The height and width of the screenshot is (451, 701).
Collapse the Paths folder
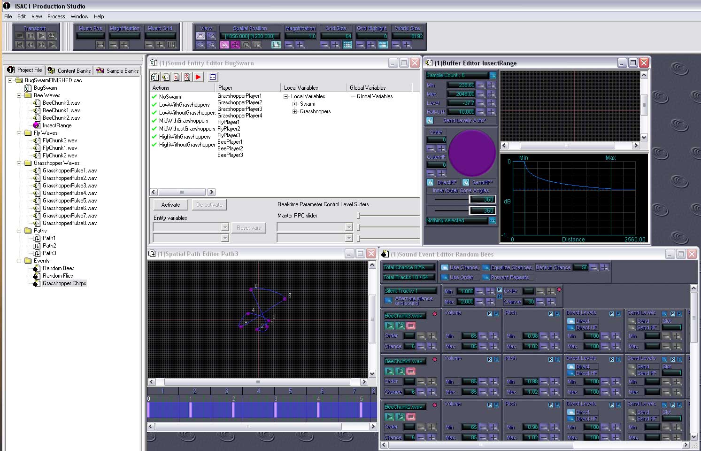coord(19,231)
